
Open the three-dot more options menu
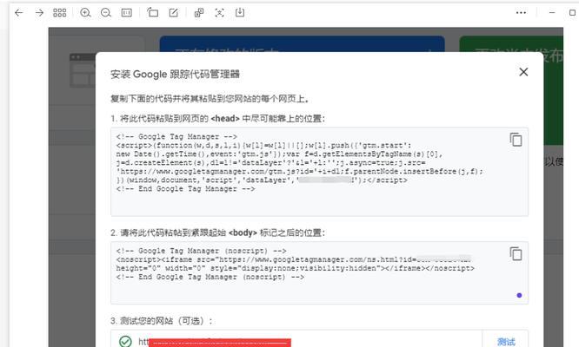[521, 13]
